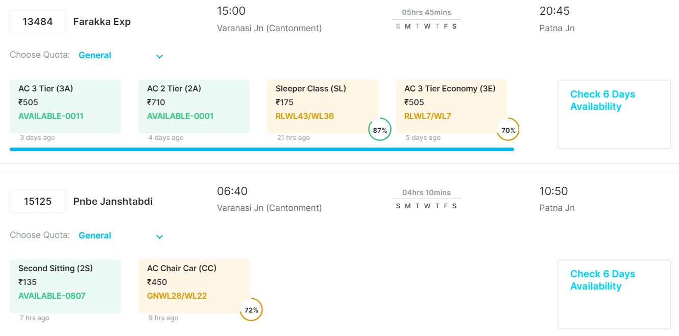Viewport: 679px width, 336px height.
Task: Click the 70% prediction circle for 3E
Action: point(508,130)
